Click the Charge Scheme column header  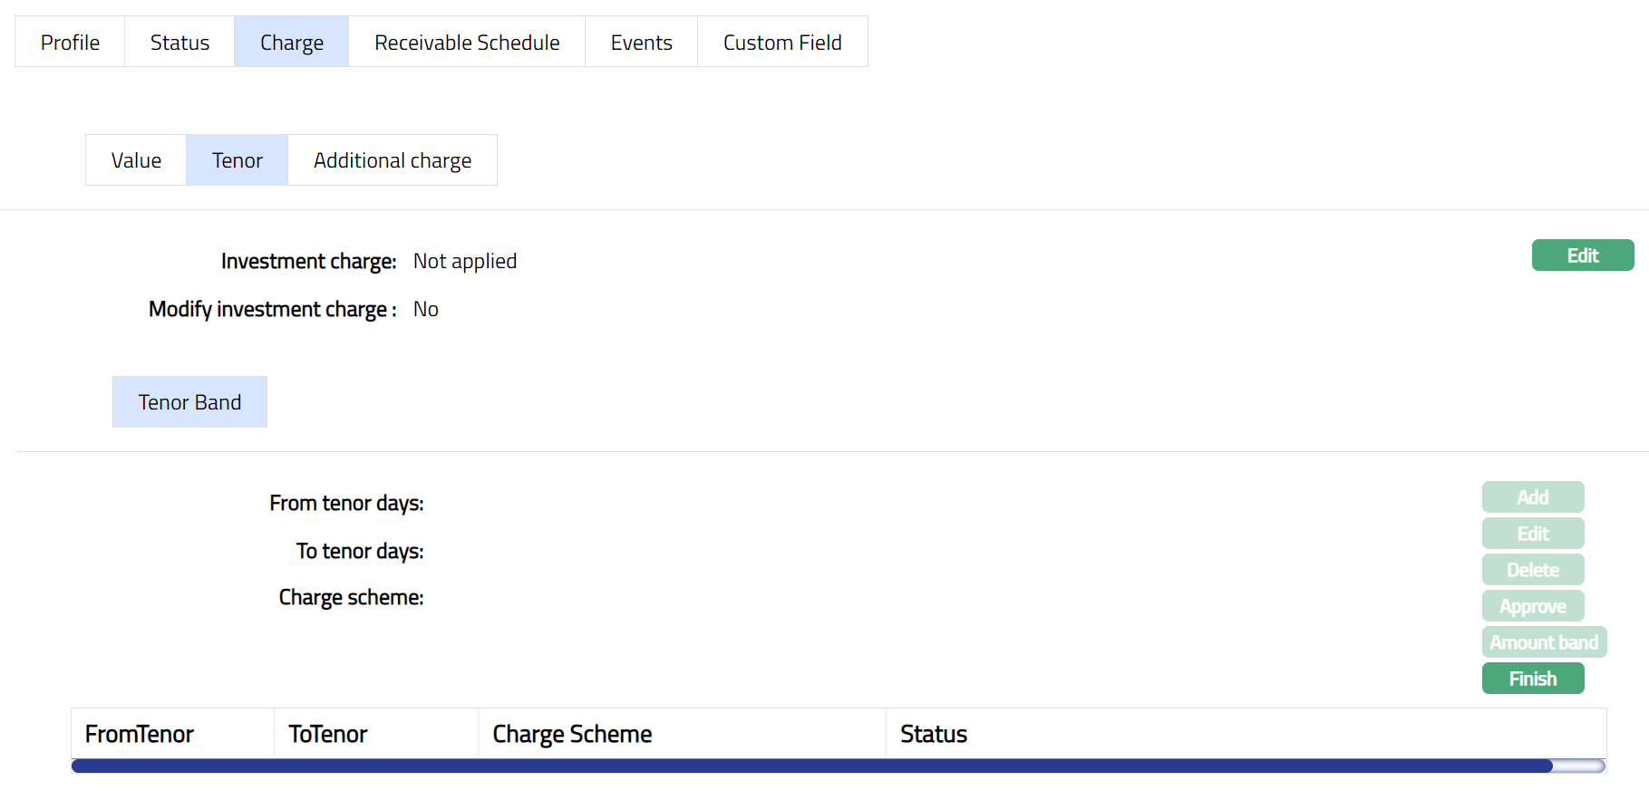(x=572, y=734)
